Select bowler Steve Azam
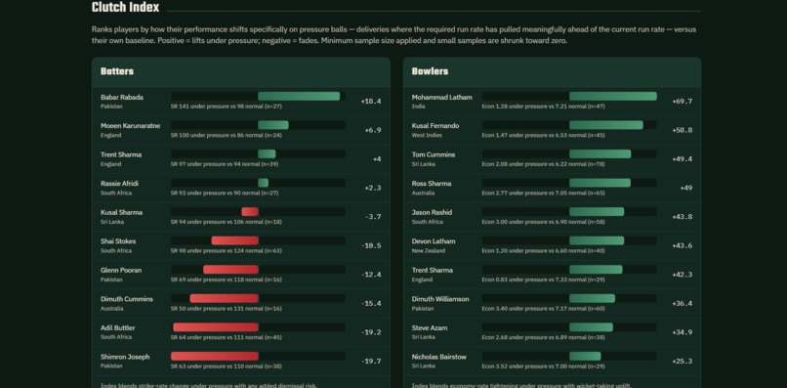The height and width of the screenshot is (388, 787). (429, 328)
